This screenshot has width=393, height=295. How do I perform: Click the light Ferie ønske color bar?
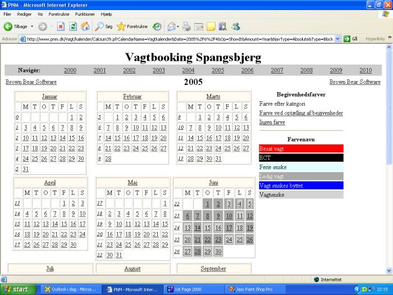[x=301, y=167]
